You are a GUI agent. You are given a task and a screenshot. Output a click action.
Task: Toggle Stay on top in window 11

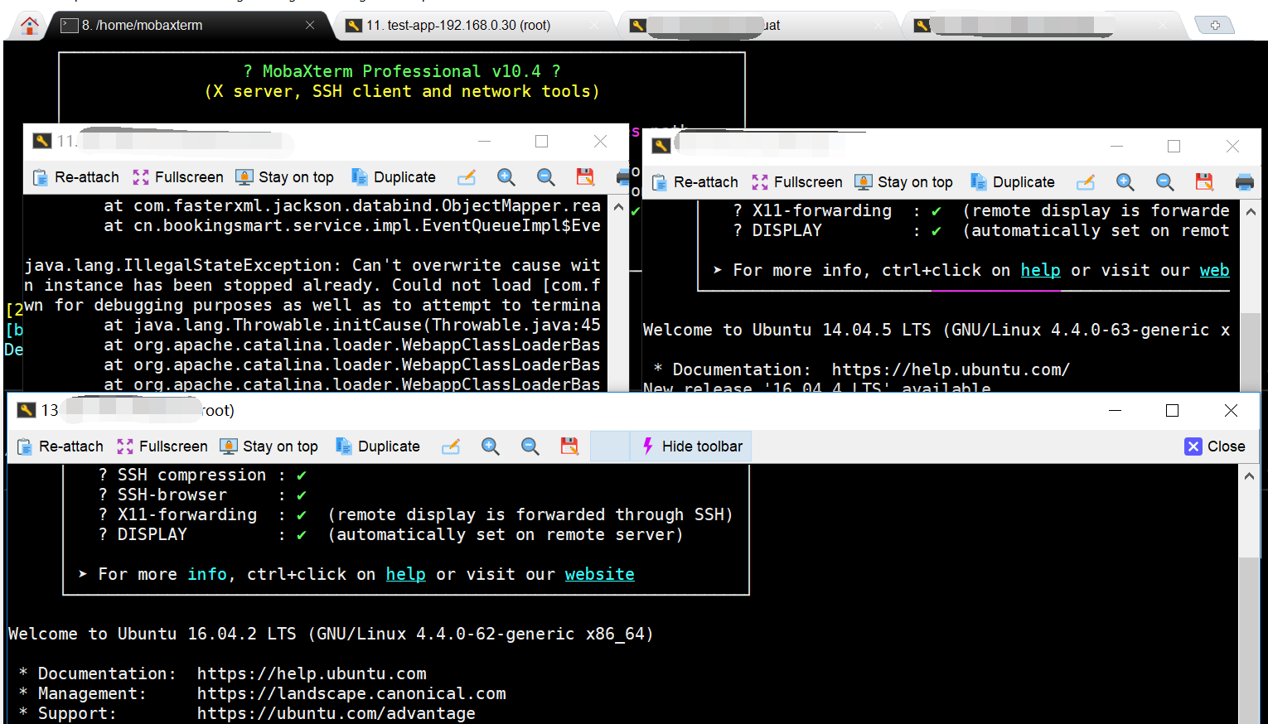[285, 177]
